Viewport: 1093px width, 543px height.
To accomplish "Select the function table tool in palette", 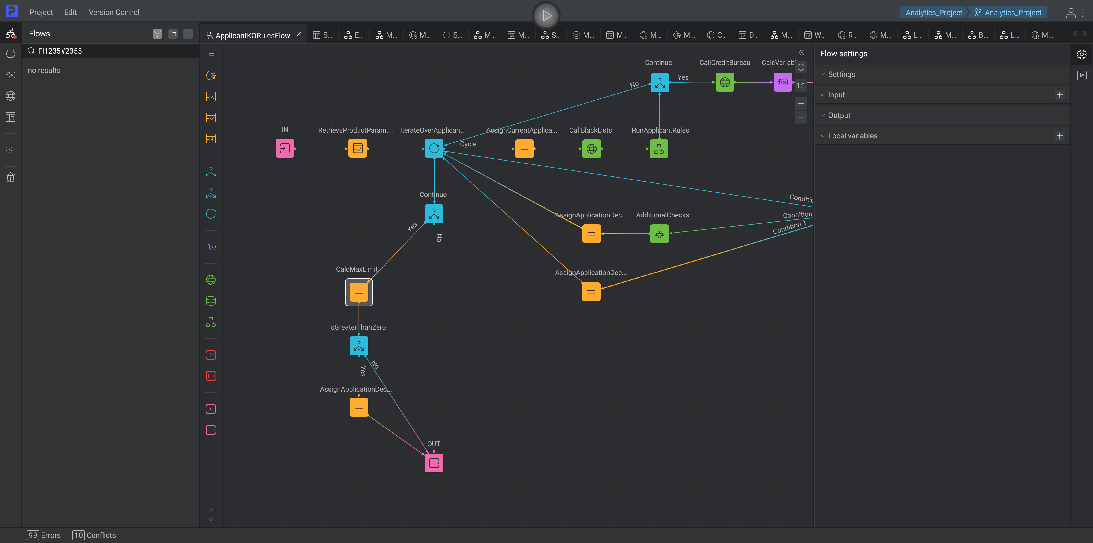I will [x=211, y=139].
